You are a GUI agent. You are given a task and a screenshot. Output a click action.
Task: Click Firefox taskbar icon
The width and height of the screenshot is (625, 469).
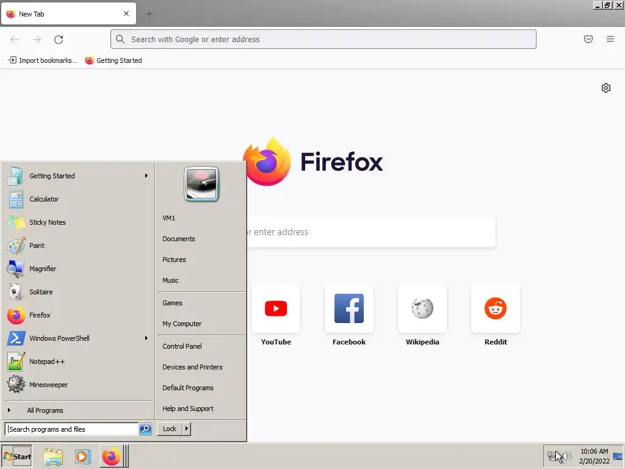[112, 457]
